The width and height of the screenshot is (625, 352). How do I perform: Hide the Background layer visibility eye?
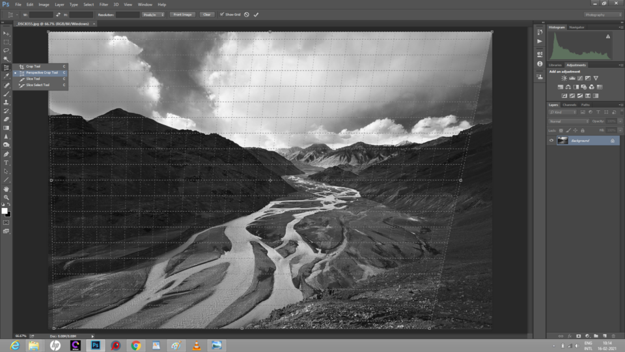(x=551, y=141)
